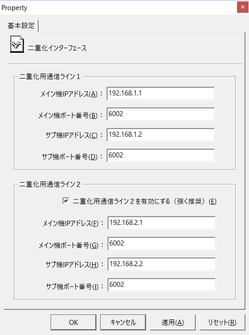The width and height of the screenshot is (249, 335).
Task: Focus Line 2 サブ機IPアドレス(H) field
Action: tap(162, 264)
